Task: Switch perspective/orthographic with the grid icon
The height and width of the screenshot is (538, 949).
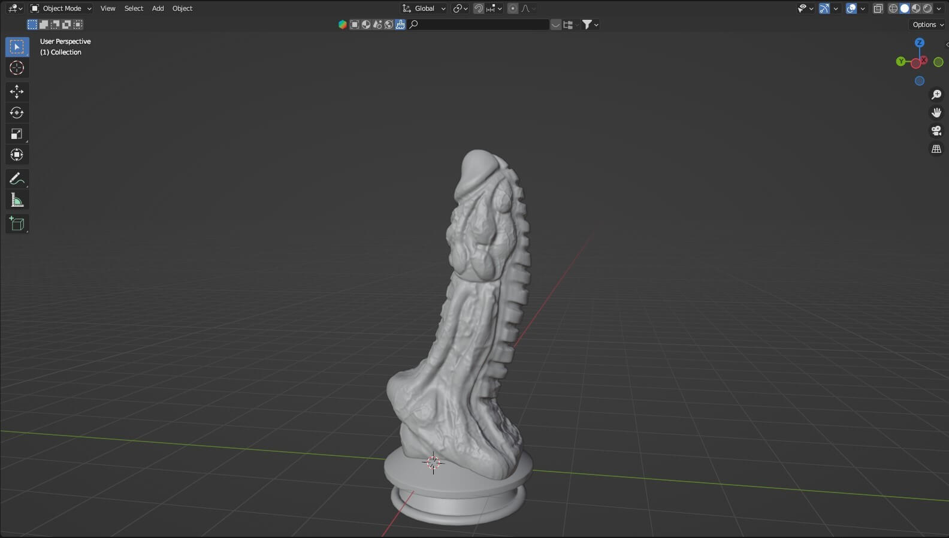Action: point(936,149)
